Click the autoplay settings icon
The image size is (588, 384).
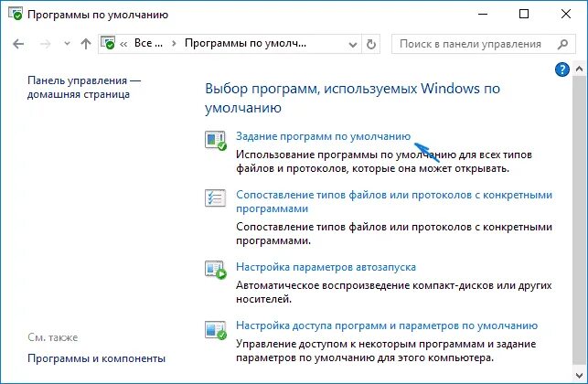216,270
